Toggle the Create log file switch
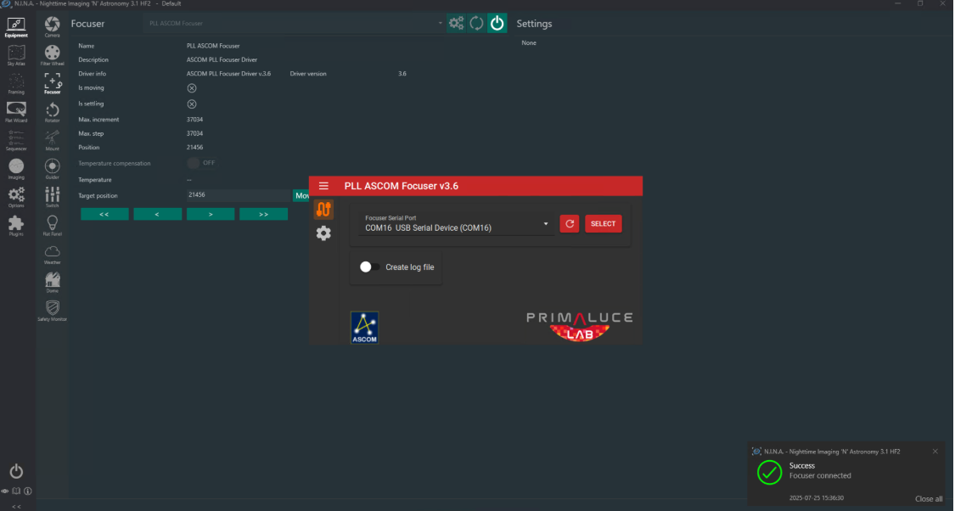955x511 pixels. [369, 267]
